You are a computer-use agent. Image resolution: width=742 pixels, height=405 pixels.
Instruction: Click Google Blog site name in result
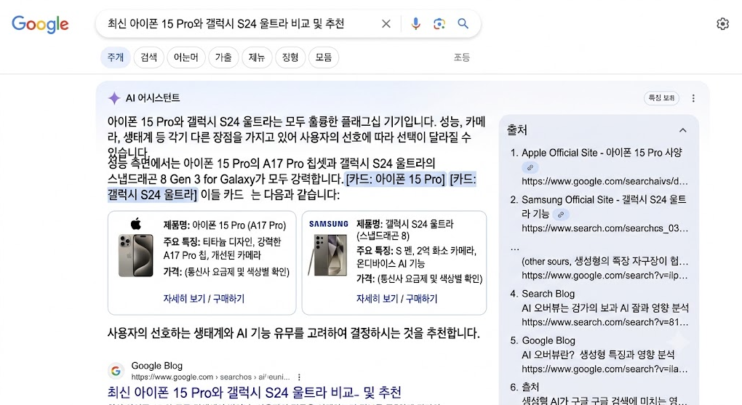[x=156, y=366]
